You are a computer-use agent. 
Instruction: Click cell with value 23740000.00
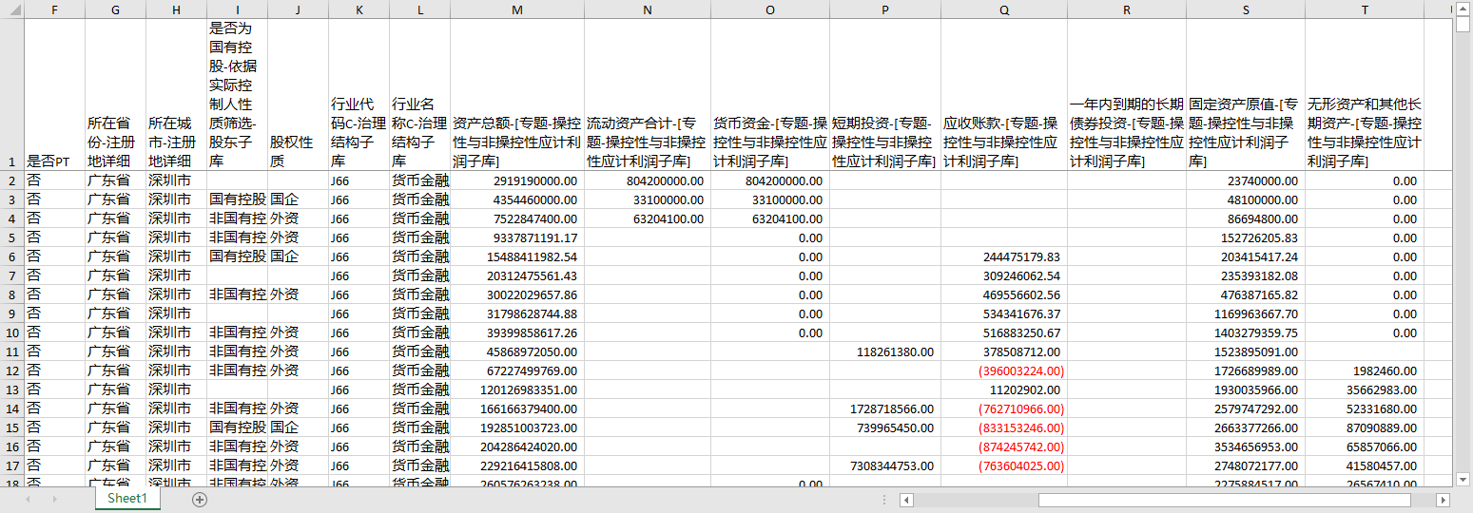1246,180
